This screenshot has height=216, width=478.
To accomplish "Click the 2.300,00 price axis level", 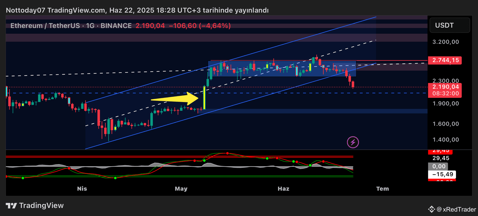I will pyautogui.click(x=446, y=81).
